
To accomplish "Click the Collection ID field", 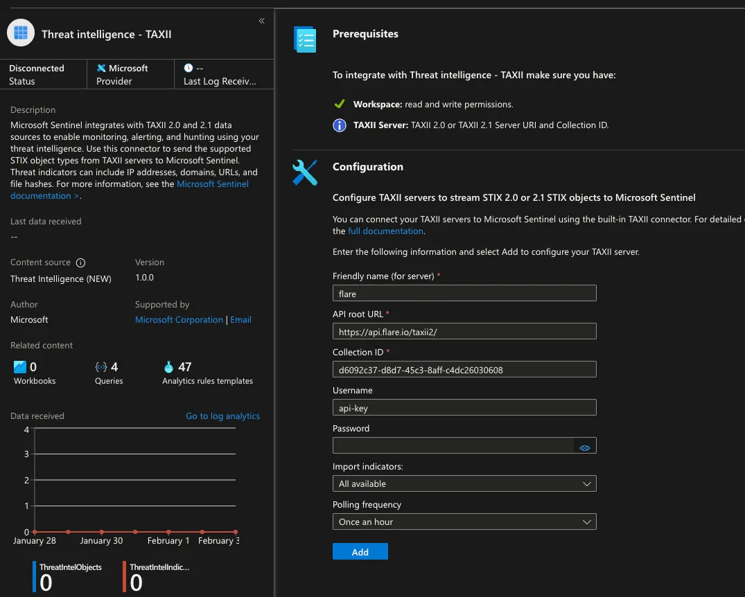I will 464,369.
